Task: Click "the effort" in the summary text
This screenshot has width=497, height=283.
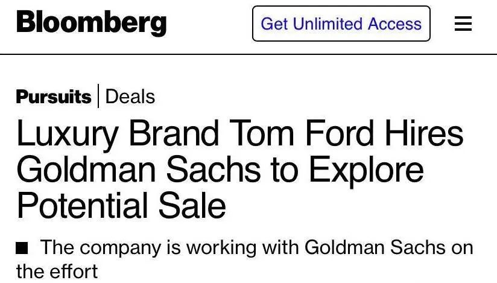Action: pyautogui.click(x=57, y=272)
